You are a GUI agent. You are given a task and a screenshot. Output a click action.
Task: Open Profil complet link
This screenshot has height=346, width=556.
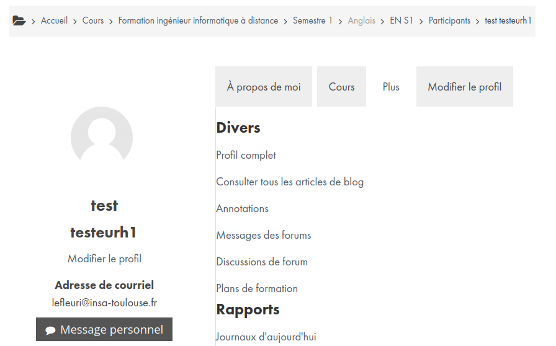click(x=246, y=155)
